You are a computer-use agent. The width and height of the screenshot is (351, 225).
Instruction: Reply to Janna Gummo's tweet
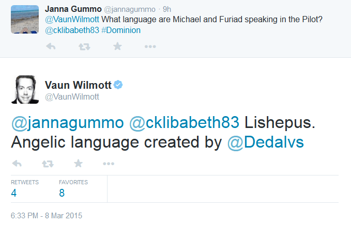tap(51, 46)
